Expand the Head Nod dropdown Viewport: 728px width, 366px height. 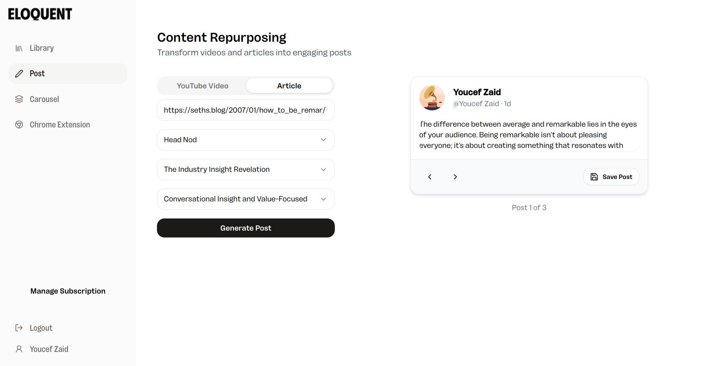246,140
